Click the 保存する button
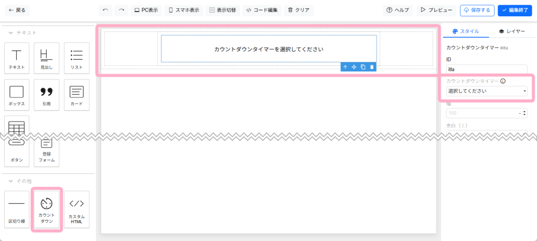The height and width of the screenshot is (241, 537). point(477,10)
